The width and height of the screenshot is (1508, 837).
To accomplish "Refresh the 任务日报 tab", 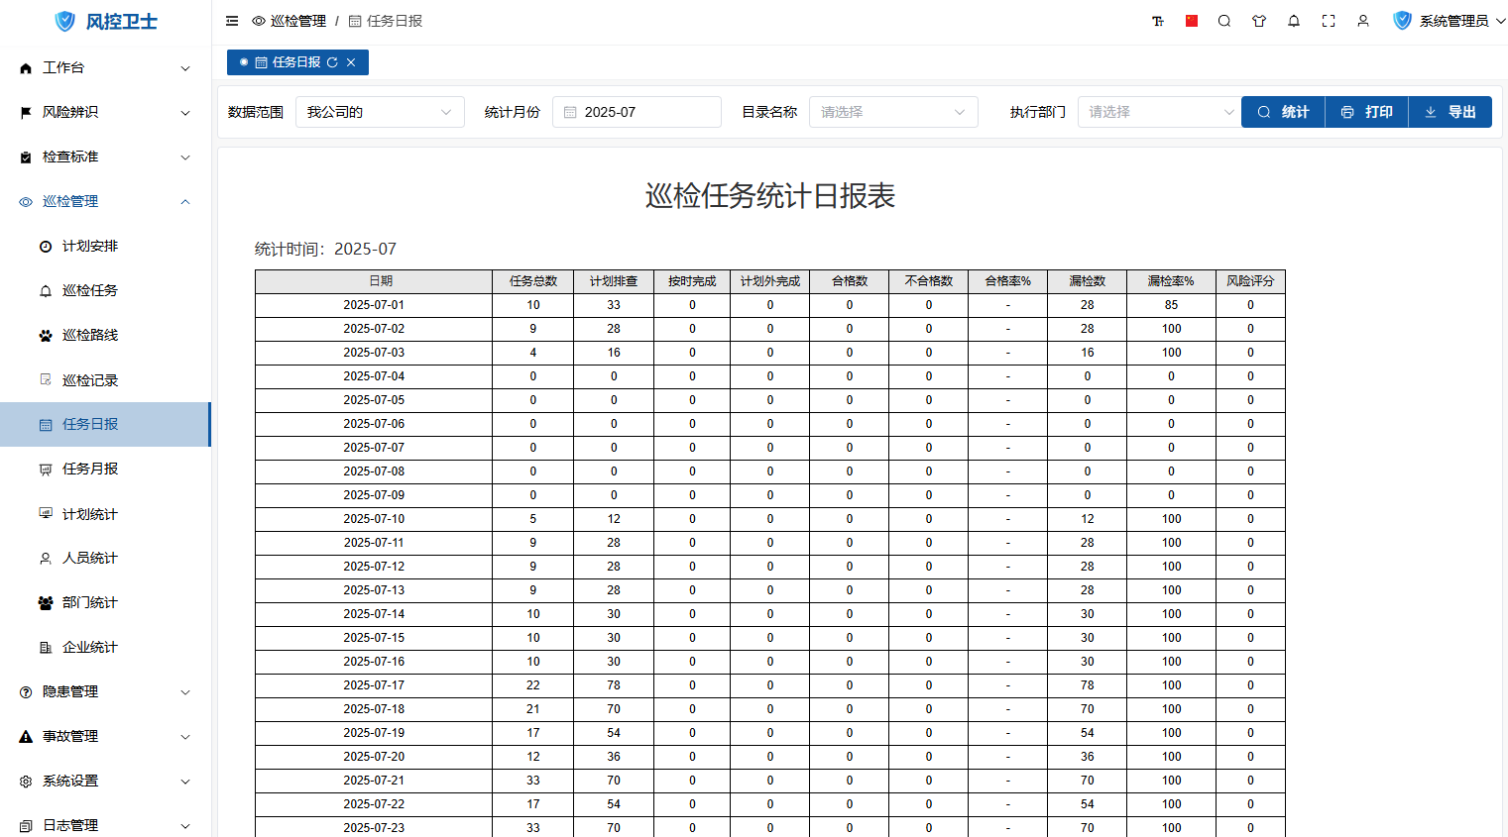I will point(332,62).
